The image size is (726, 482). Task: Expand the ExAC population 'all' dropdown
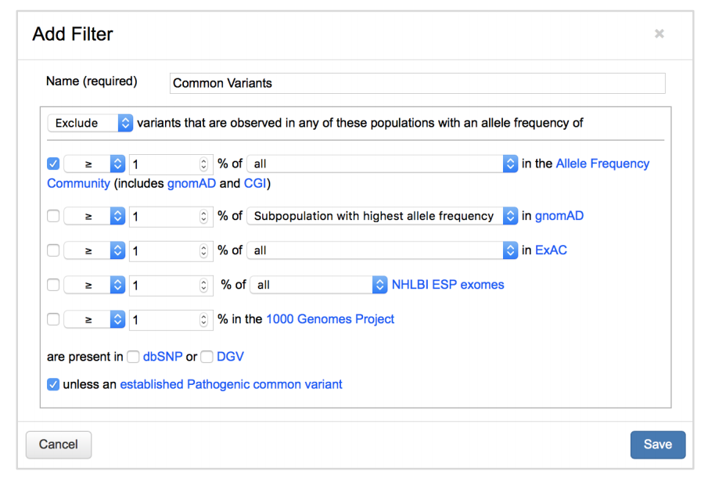click(x=383, y=250)
